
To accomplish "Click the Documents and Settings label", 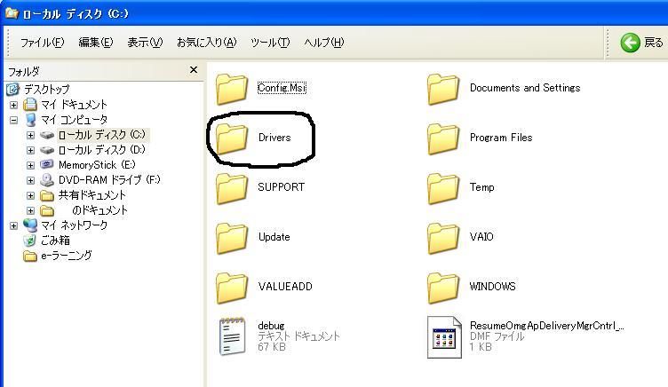I will 525,88.
